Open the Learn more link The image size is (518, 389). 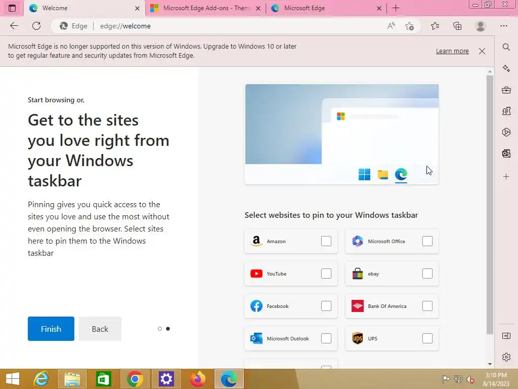pos(452,51)
